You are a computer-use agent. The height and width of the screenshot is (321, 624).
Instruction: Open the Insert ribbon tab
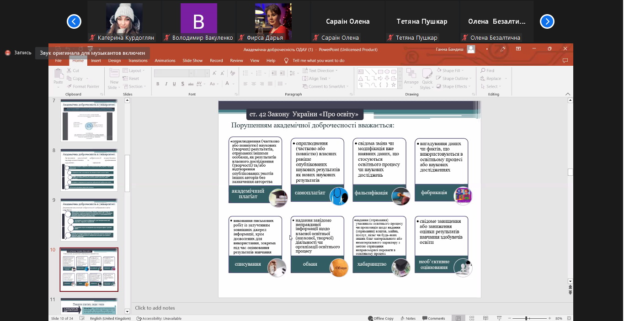click(x=96, y=60)
